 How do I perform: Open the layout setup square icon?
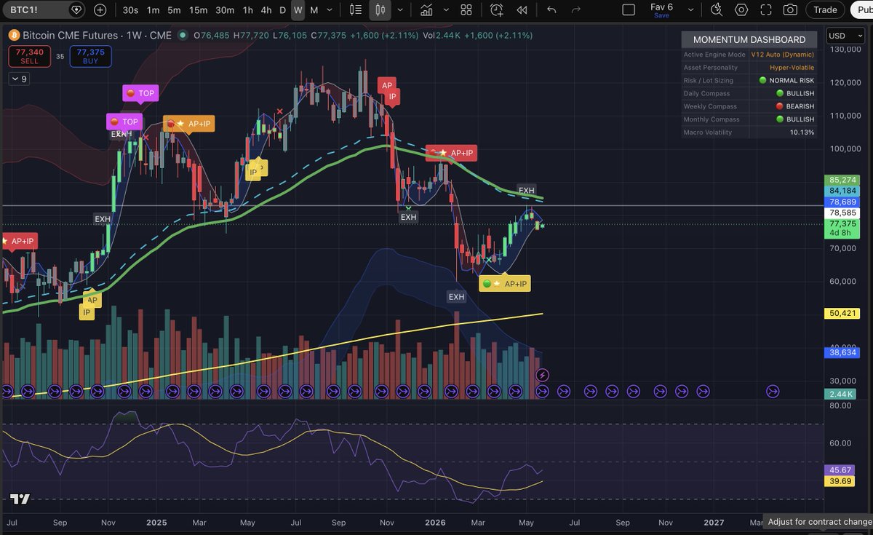tap(629, 10)
